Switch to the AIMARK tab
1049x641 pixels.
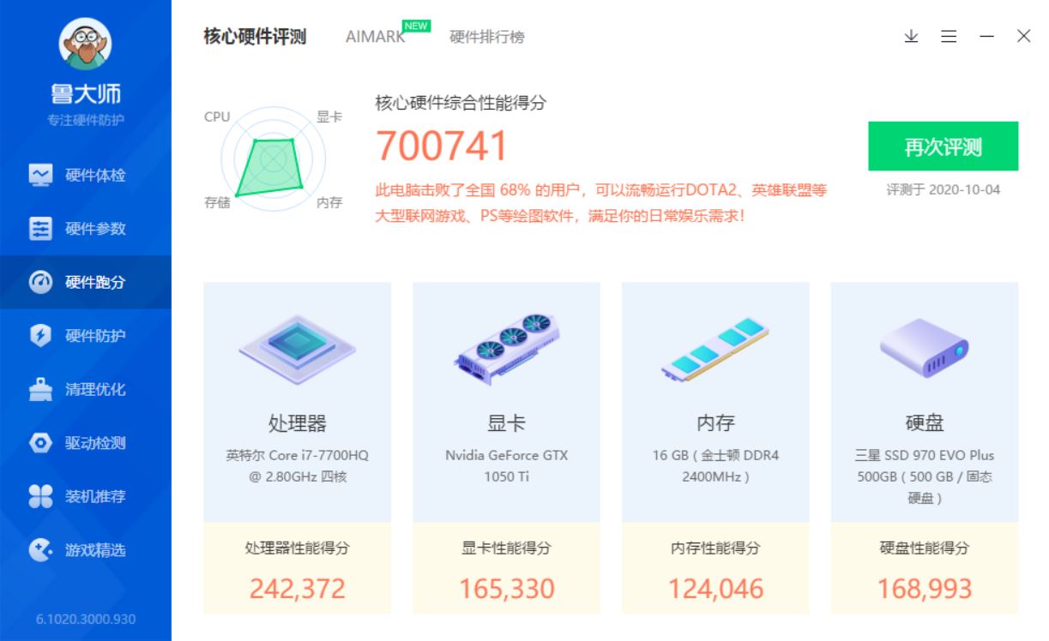[x=375, y=38]
